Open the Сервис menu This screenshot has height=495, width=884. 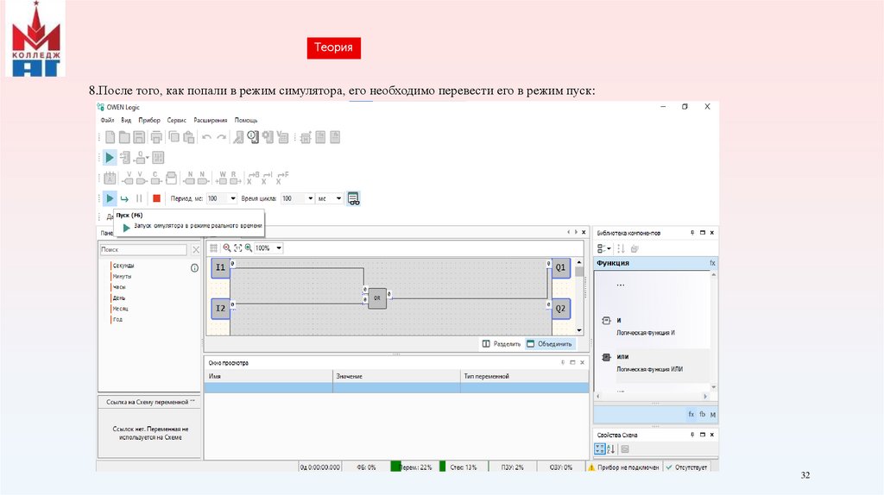pyautogui.click(x=176, y=120)
